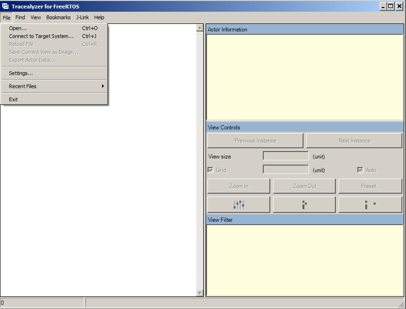Click the Actor Information panel header

(305, 30)
